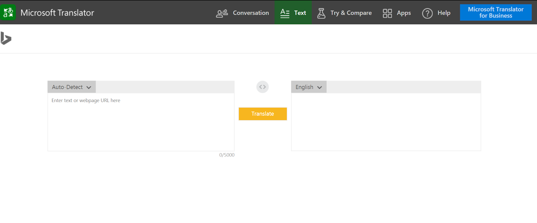Viewport: 537px width, 223px height.
Task: Open the Help menu label
Action: pos(444,13)
